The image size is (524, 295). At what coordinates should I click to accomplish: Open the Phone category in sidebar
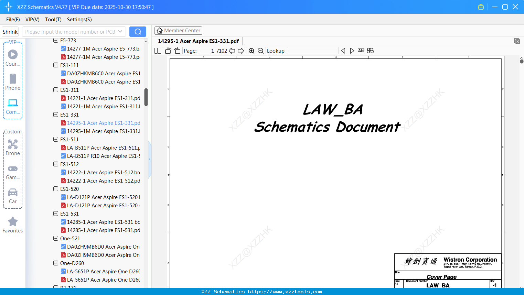13,82
